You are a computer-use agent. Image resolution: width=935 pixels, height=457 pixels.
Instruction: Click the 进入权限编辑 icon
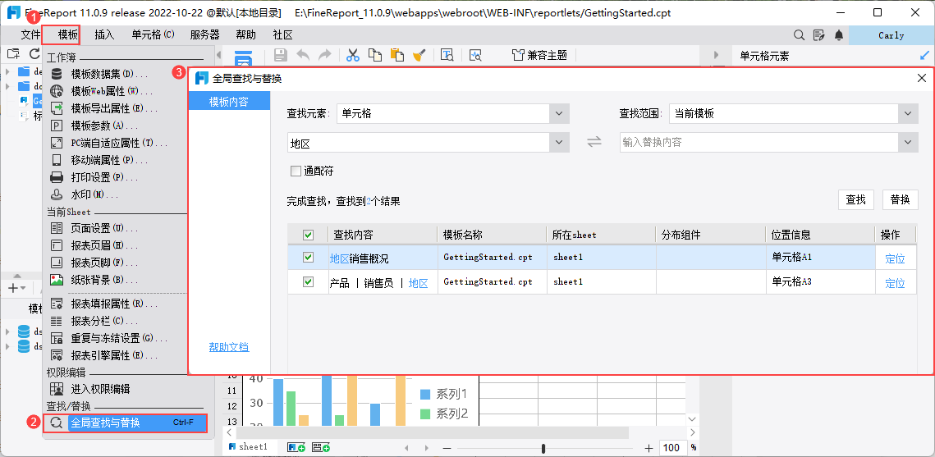pyautogui.click(x=57, y=389)
